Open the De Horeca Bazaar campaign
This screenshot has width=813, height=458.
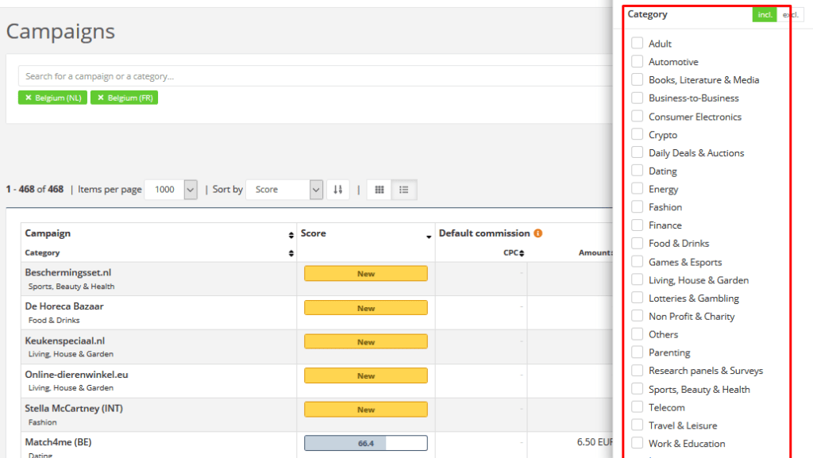click(64, 306)
